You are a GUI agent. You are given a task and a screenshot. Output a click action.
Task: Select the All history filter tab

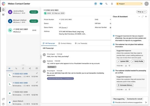(x=9, y=68)
